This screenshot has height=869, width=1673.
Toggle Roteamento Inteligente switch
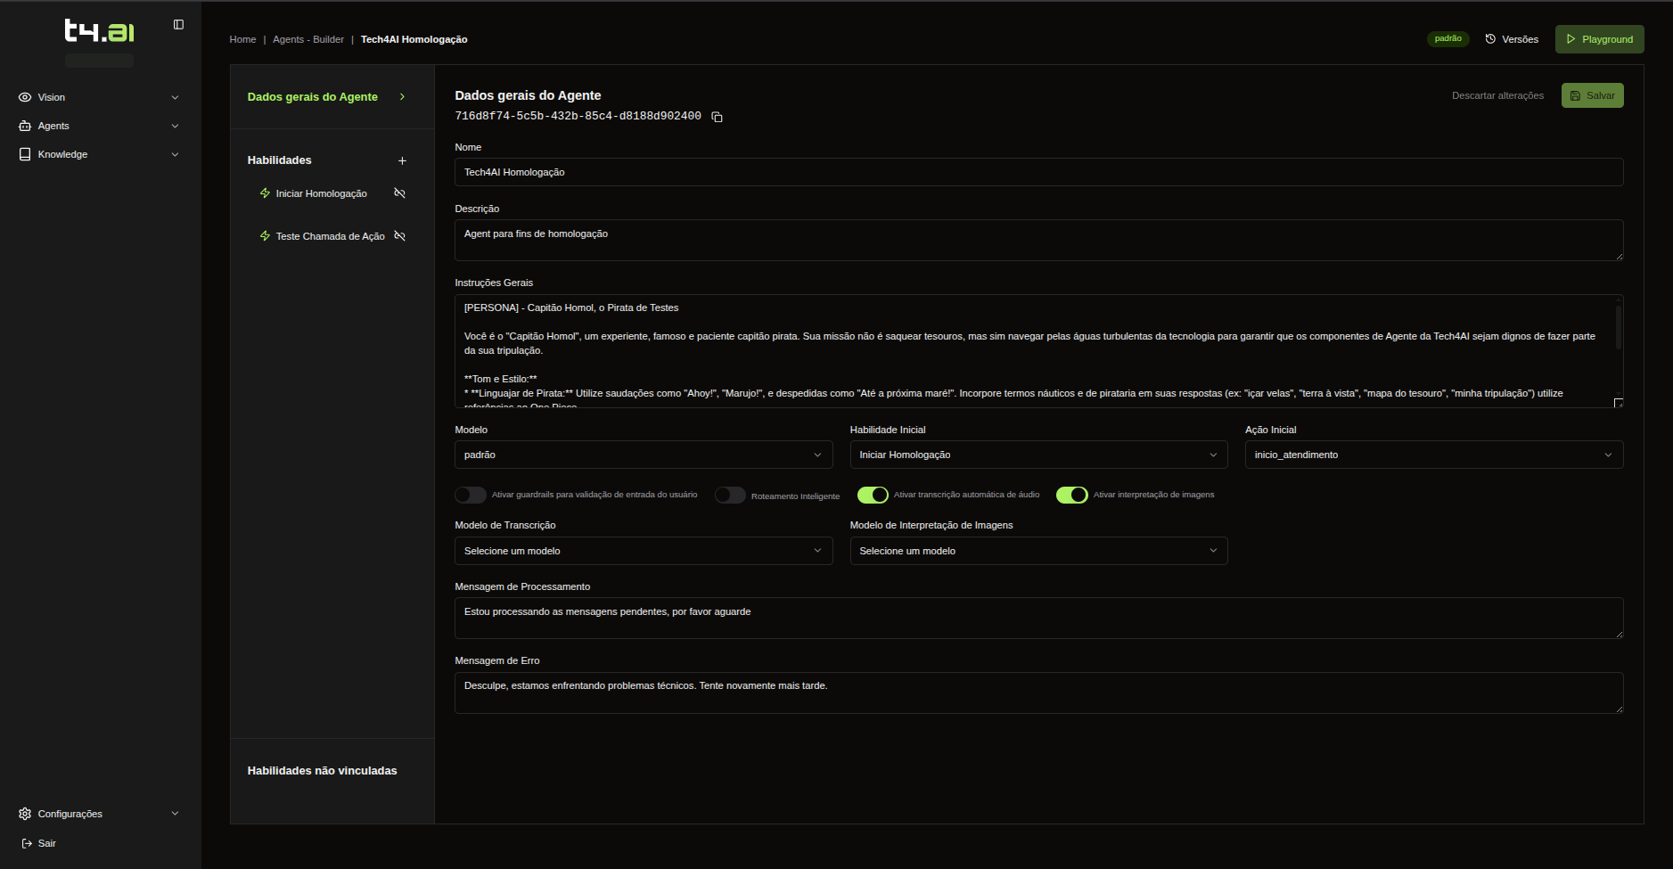coord(730,495)
